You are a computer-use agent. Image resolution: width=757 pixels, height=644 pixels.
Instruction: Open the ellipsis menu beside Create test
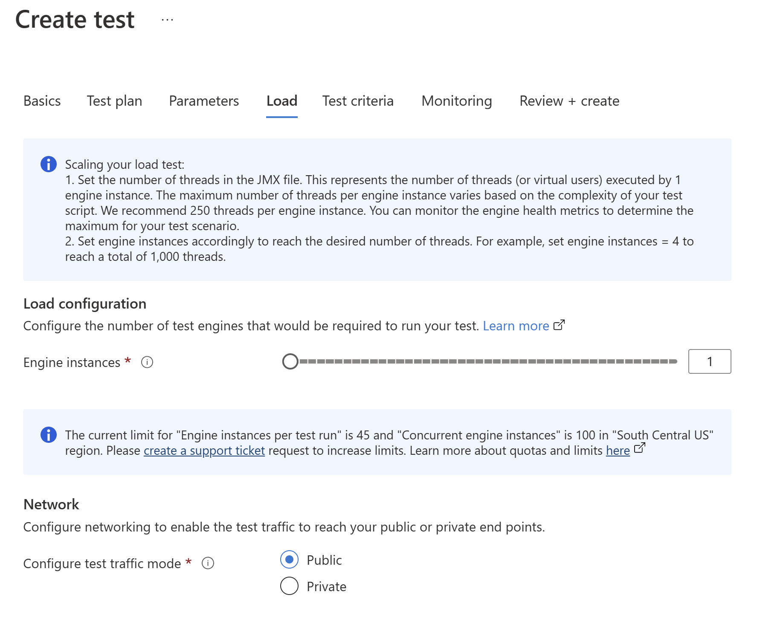point(167,20)
